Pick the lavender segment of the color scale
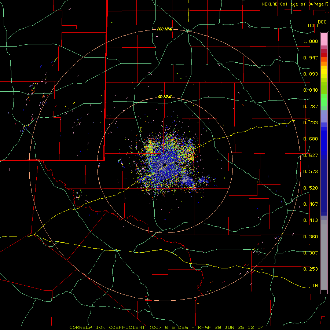Image resolution: width=330 pixels, height=330 pixels. pos(324,116)
